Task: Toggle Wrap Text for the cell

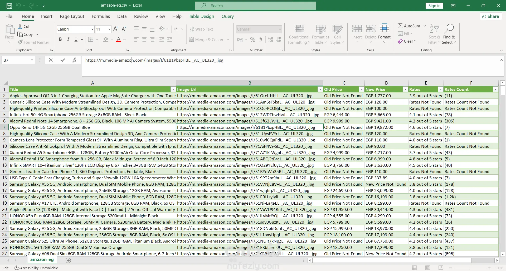Action: [201, 29]
